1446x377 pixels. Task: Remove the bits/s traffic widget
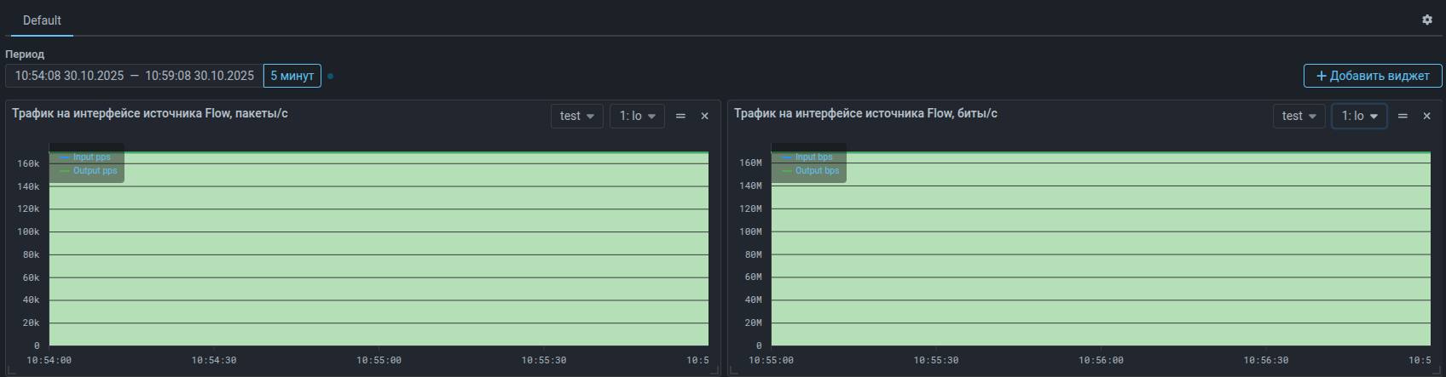pos(1426,116)
